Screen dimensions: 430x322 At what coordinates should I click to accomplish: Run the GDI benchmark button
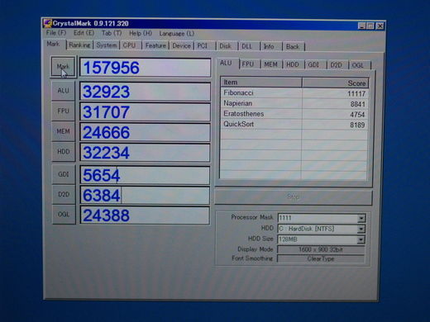click(64, 174)
